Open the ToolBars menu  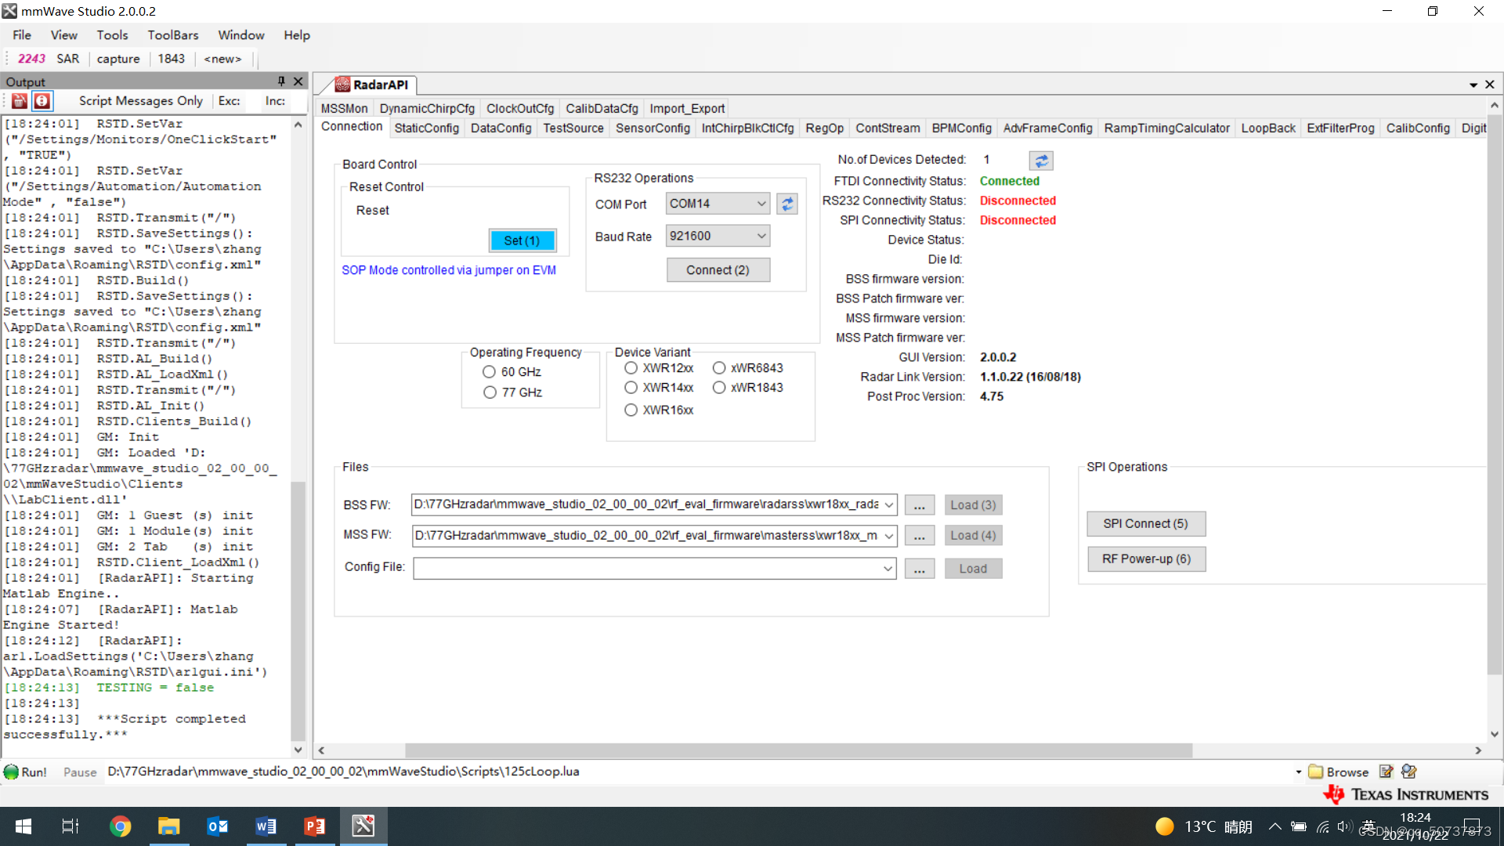pos(173,35)
